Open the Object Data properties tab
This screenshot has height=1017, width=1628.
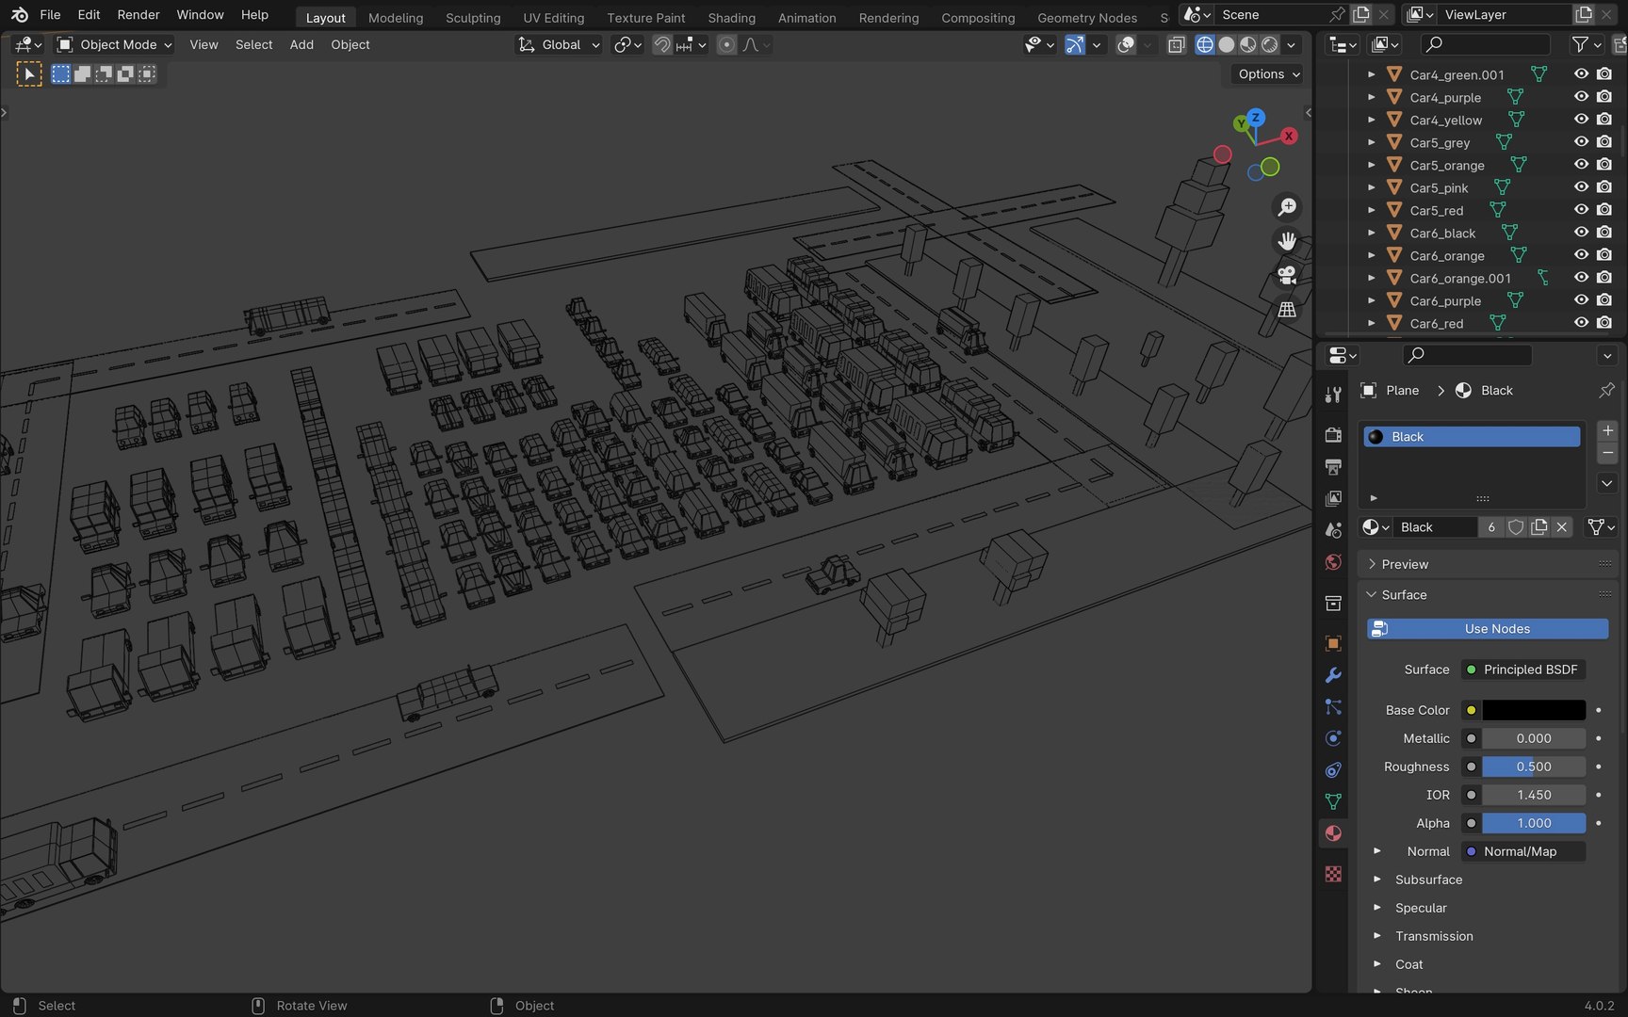1333,801
